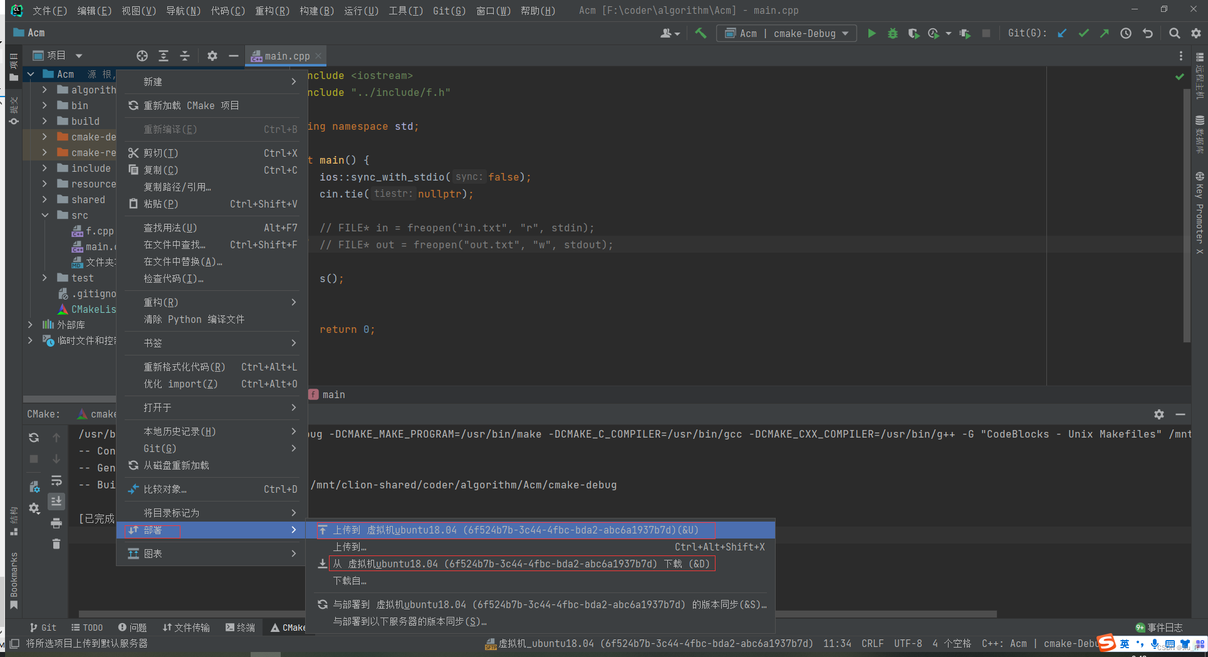
Task: Start debugging with the green bug icon
Action: coord(893,33)
